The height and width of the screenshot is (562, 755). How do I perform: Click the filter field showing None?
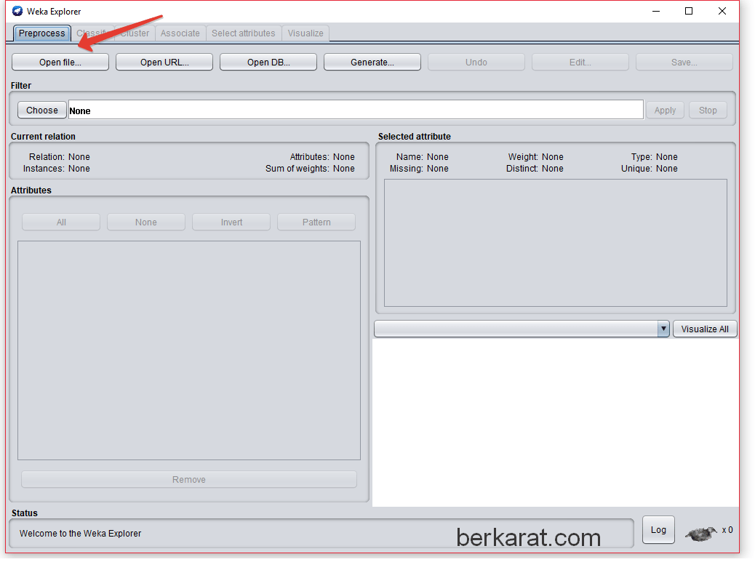tap(356, 110)
